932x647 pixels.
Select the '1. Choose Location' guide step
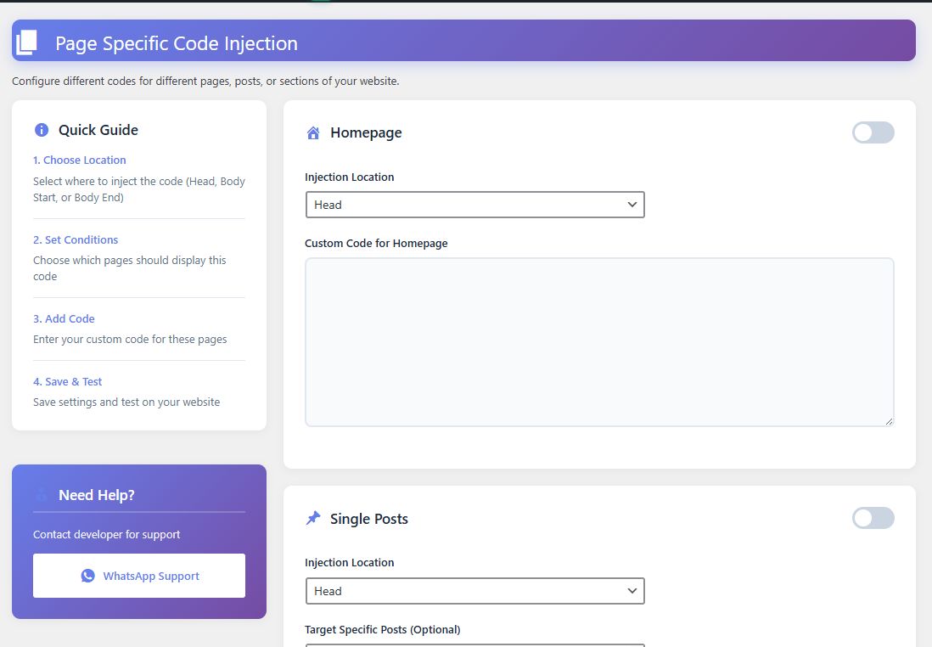coord(80,160)
